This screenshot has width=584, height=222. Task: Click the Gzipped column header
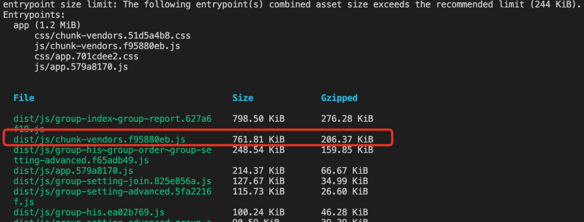(x=339, y=98)
